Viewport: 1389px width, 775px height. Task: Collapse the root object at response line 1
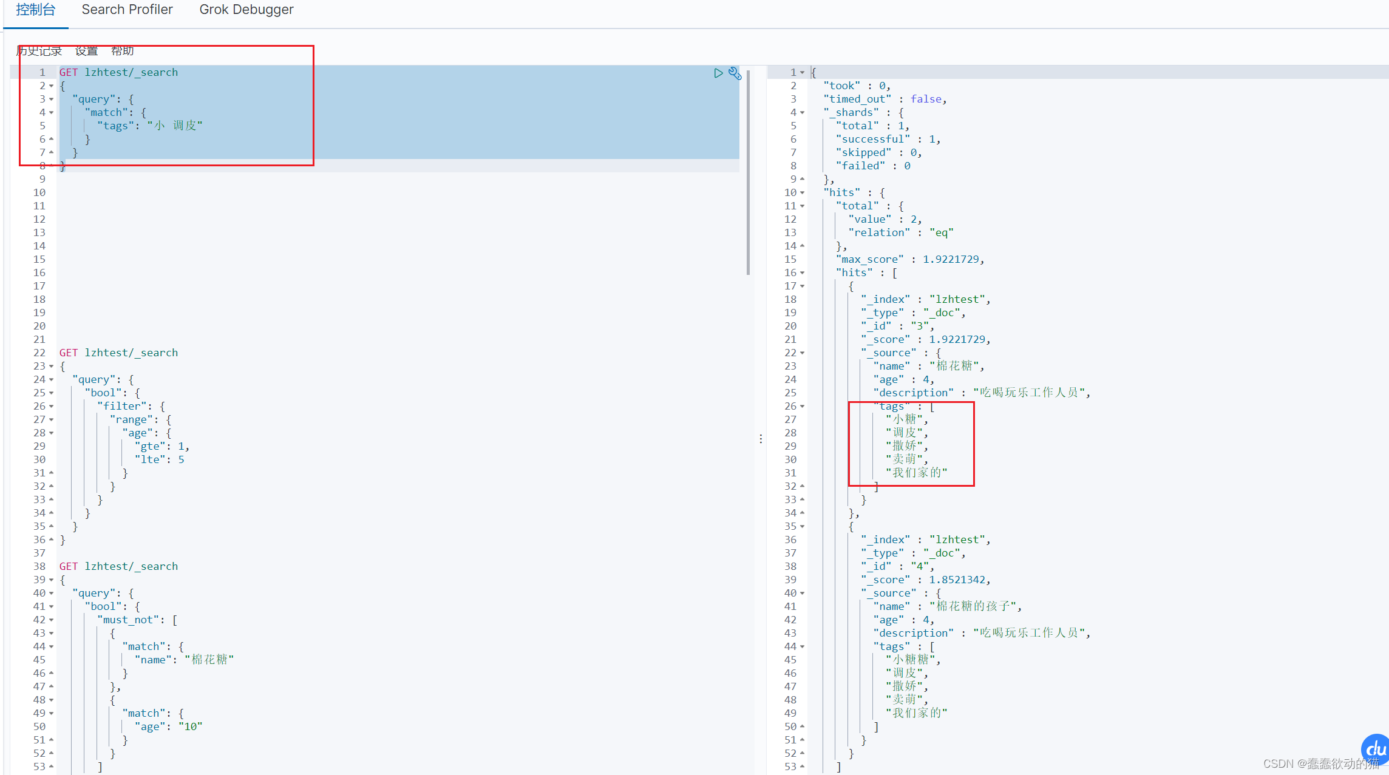[x=803, y=73]
